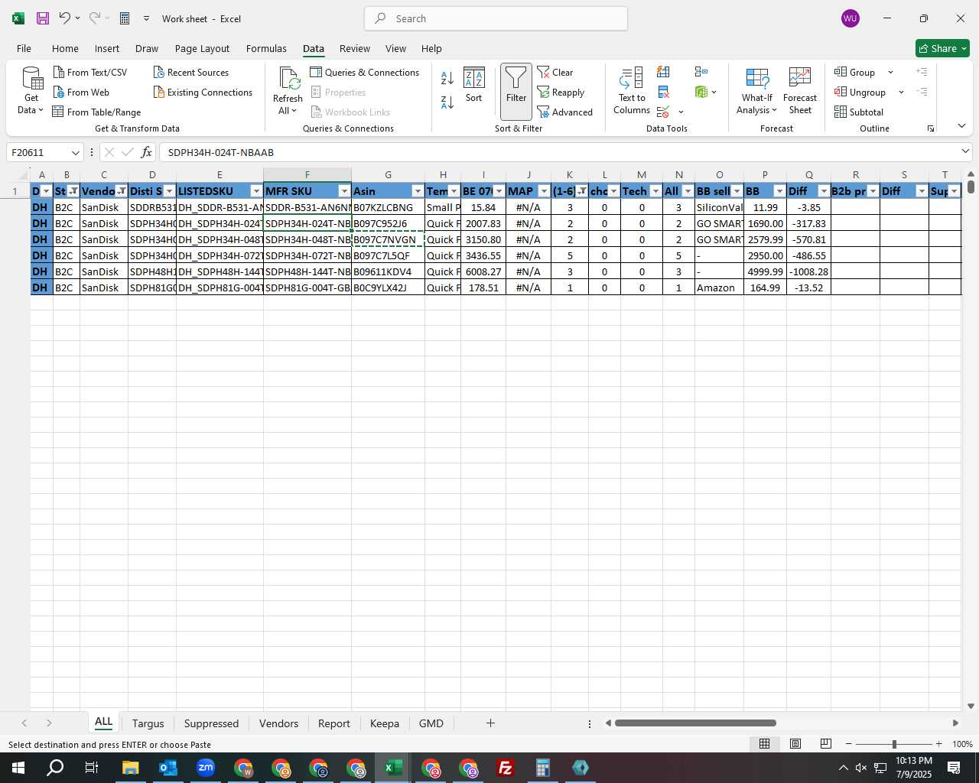The image size is (979, 783).
Task: Switch to Normal view in status bar
Action: pyautogui.click(x=764, y=744)
